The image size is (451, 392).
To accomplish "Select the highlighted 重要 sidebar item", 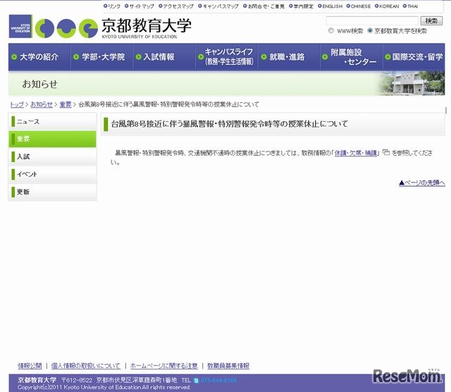I will (53, 139).
